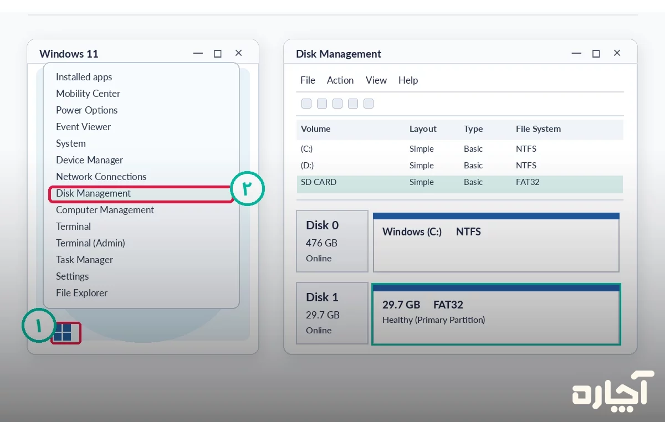This screenshot has width=665, height=422.
Task: Open the View menu in Disk Management
Action: 376,80
